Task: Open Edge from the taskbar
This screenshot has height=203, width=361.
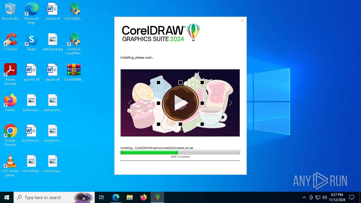Action: pyautogui.click(x=116, y=197)
